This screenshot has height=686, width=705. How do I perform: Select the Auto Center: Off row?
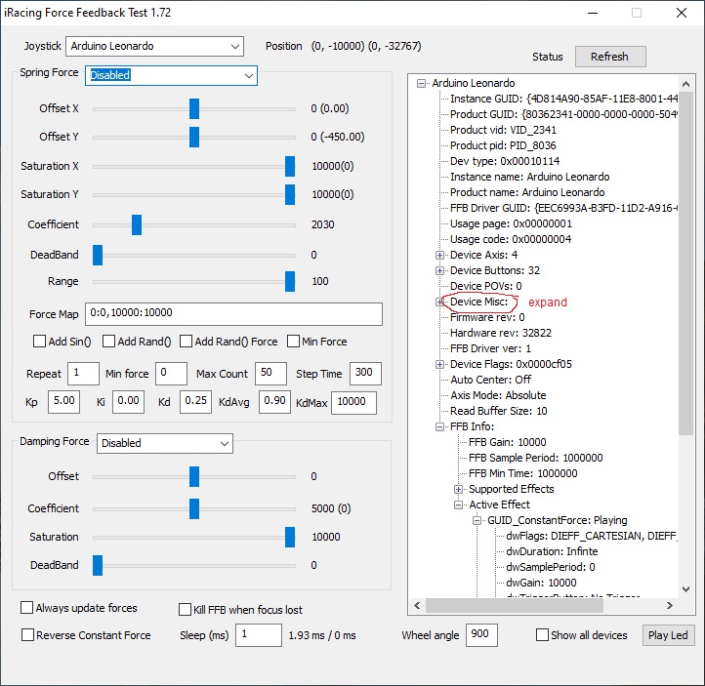tap(490, 380)
